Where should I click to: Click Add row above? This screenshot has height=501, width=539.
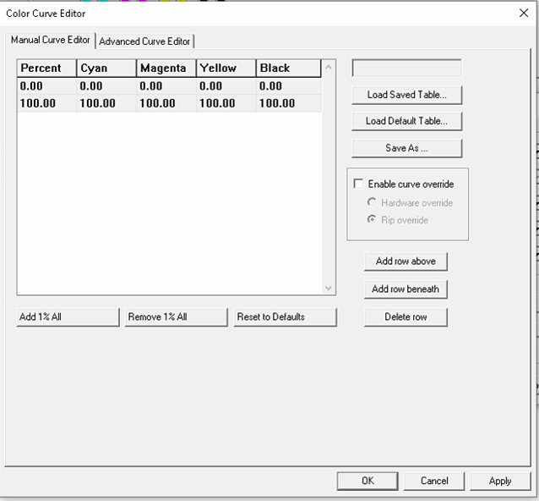406,262
